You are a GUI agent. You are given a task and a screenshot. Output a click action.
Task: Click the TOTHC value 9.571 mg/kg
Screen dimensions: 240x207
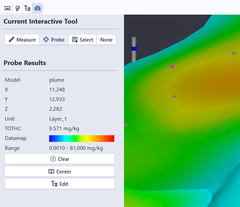click(x=64, y=129)
